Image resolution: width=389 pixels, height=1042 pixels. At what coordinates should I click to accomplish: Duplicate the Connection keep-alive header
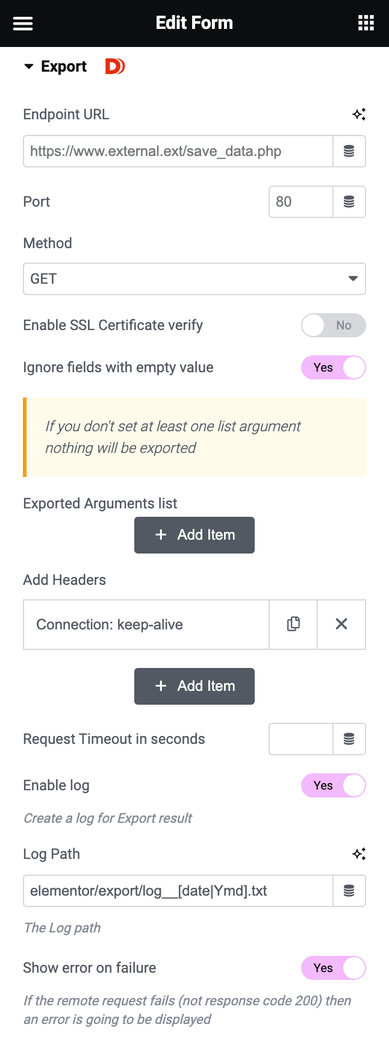[293, 625]
